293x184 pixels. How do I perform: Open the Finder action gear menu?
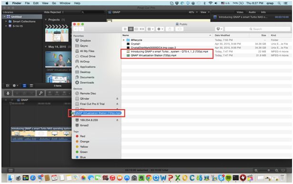pos(160,29)
